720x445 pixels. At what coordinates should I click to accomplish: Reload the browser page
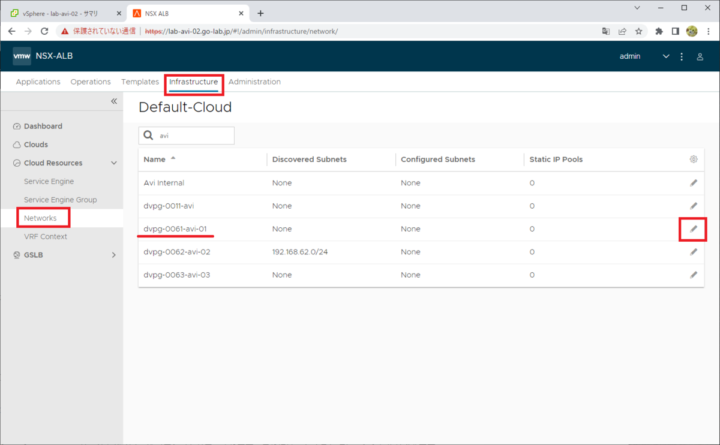click(44, 31)
